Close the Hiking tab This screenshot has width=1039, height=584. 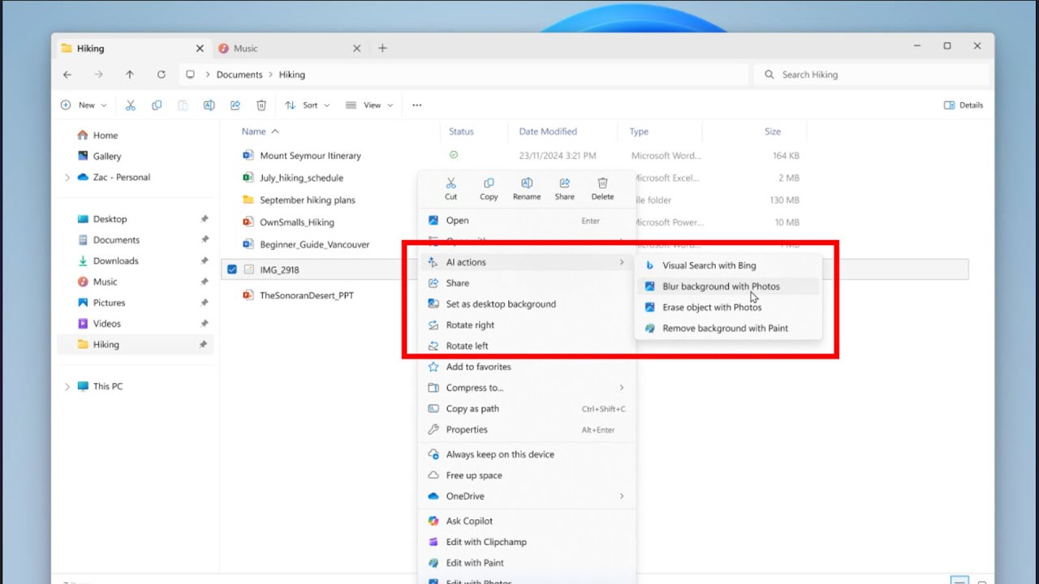tap(200, 48)
